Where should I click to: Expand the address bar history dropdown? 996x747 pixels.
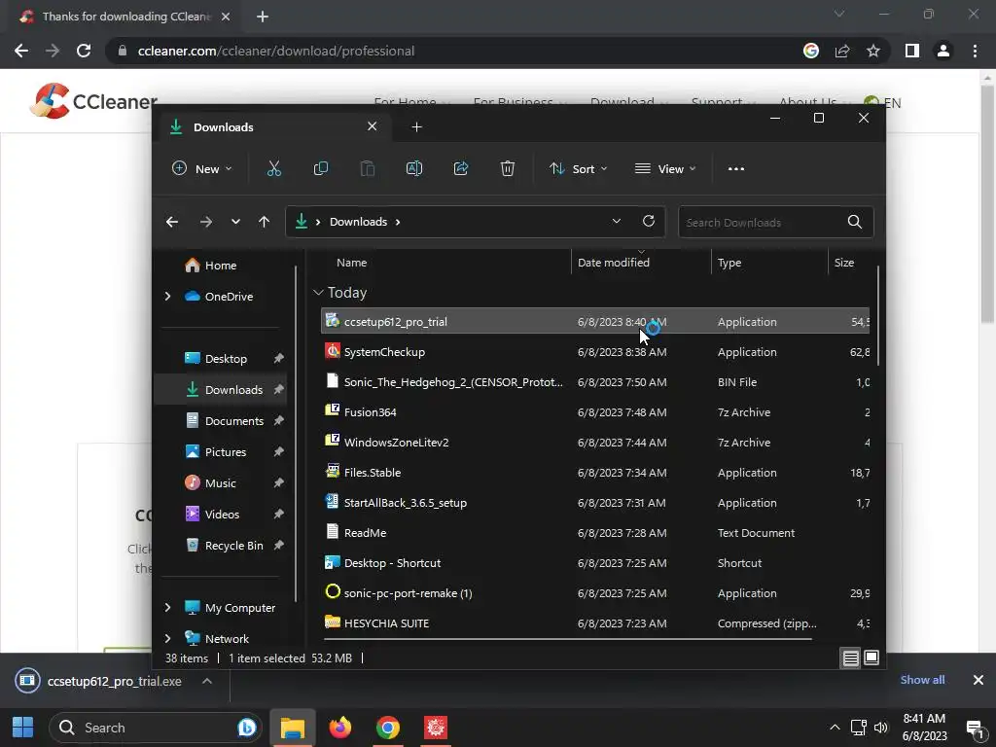click(616, 221)
